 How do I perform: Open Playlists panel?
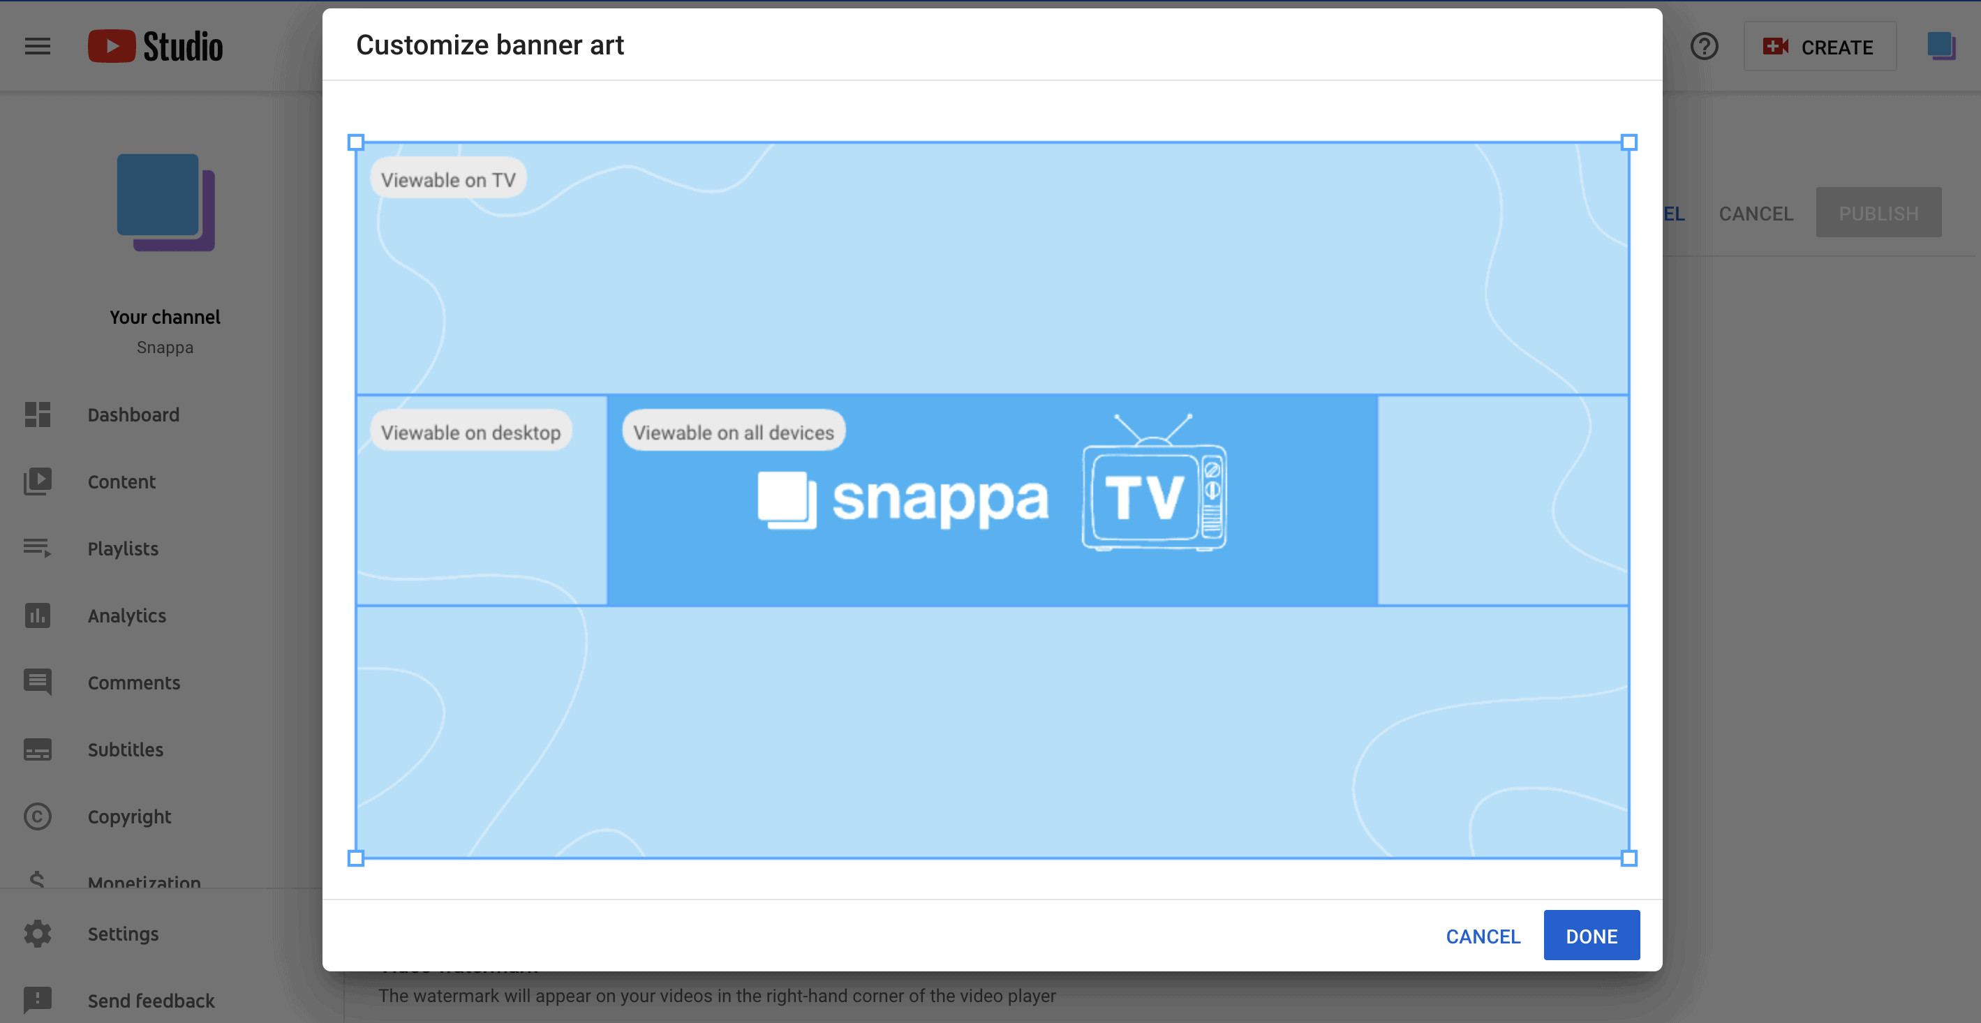121,548
